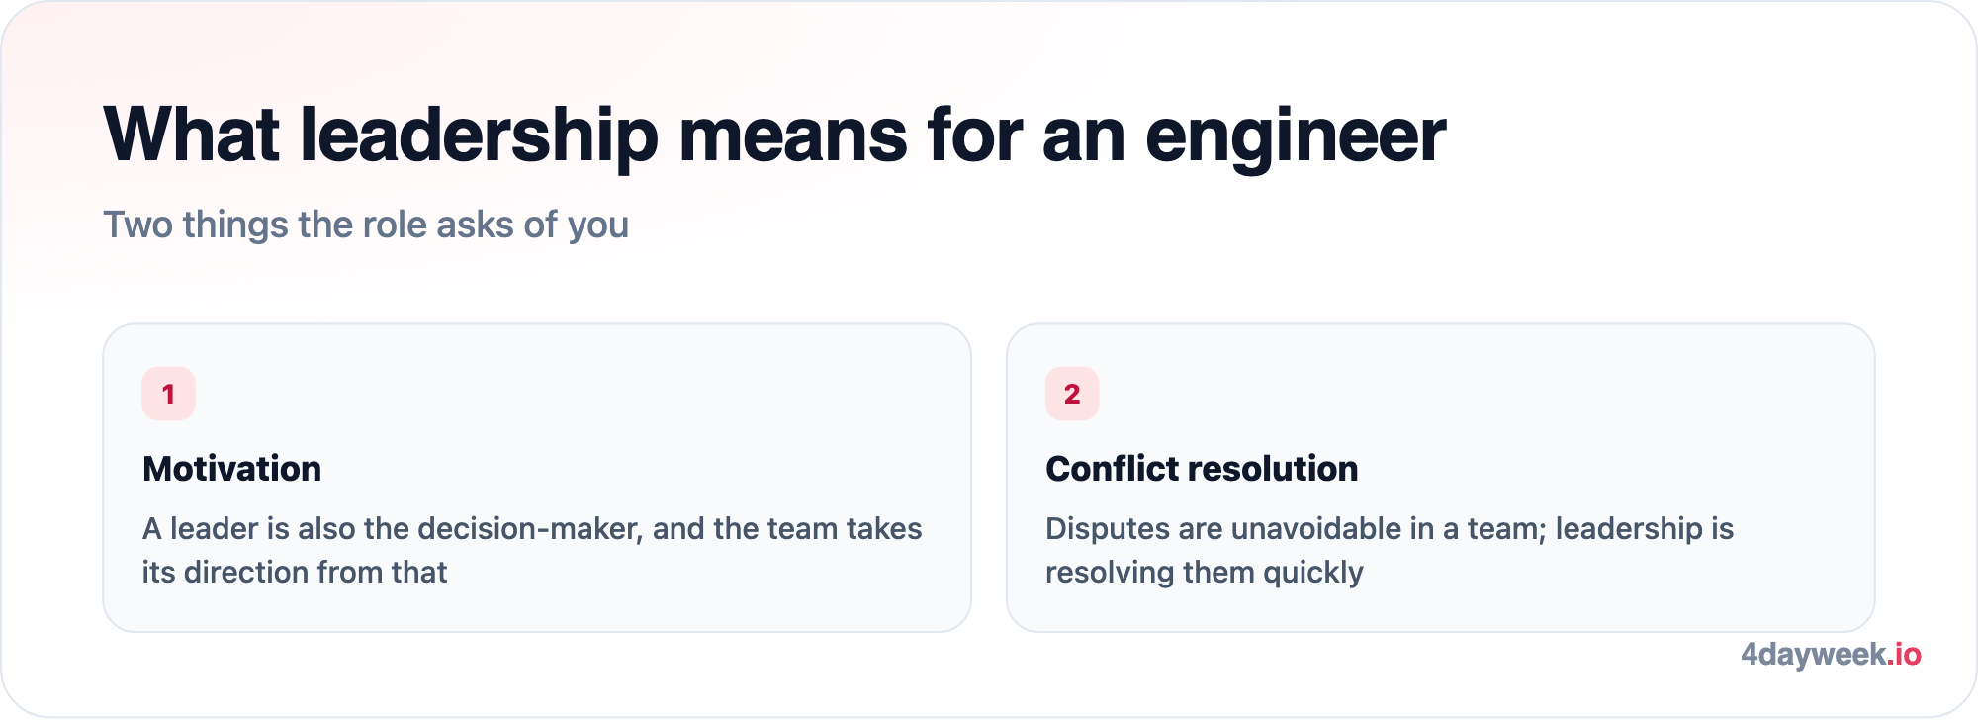
Task: Click the main title about leadership
Action: pos(774,135)
